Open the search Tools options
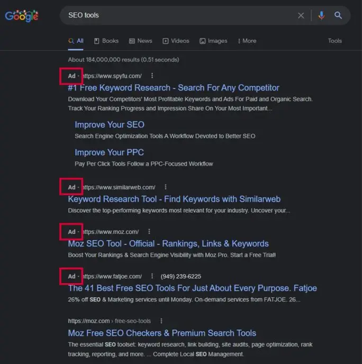362x364 pixels. (334, 41)
